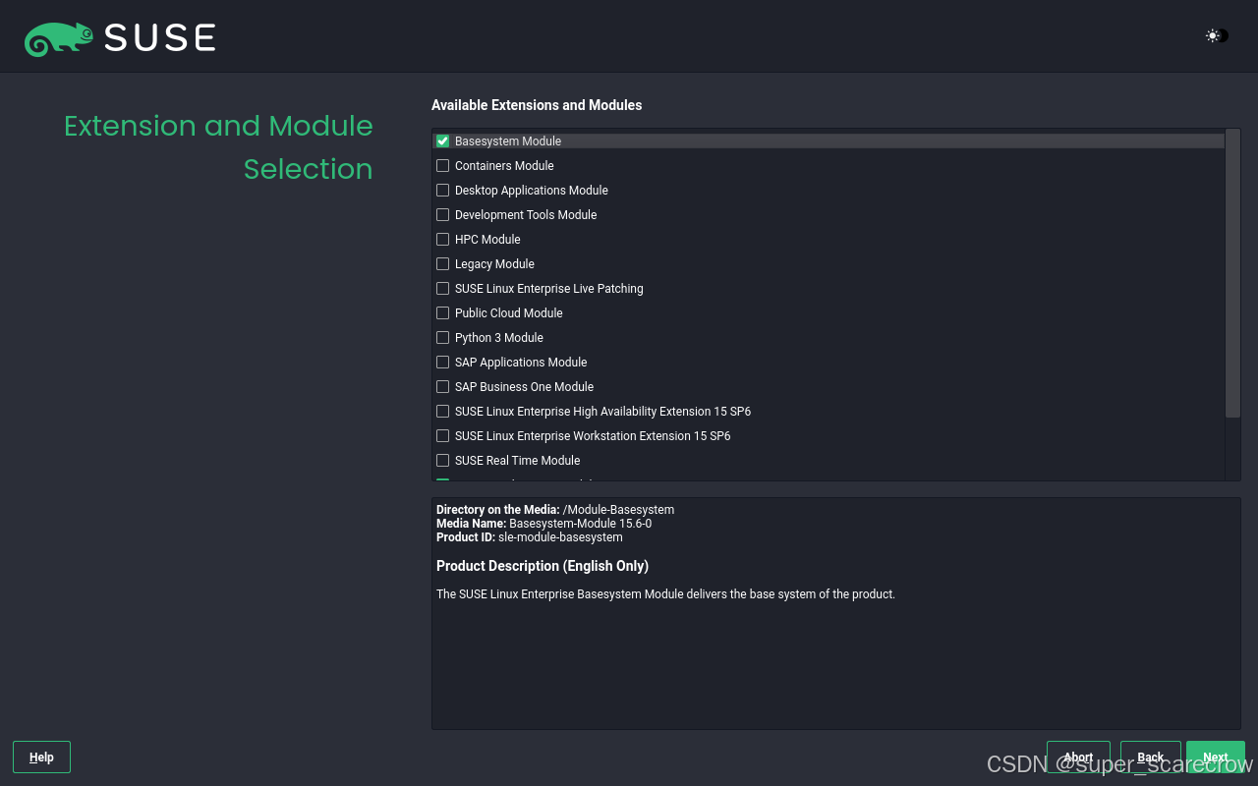This screenshot has height=786, width=1258.
Task: Go Back to the previous step
Action: 1151,758
